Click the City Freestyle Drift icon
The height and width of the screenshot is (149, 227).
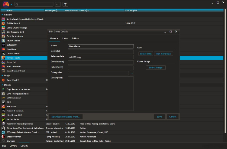[x=3, y=32]
